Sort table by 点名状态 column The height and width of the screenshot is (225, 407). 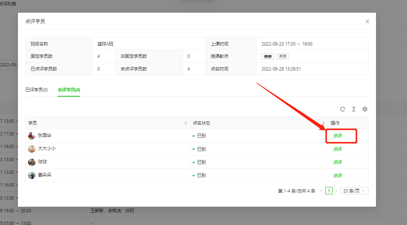coord(323,123)
